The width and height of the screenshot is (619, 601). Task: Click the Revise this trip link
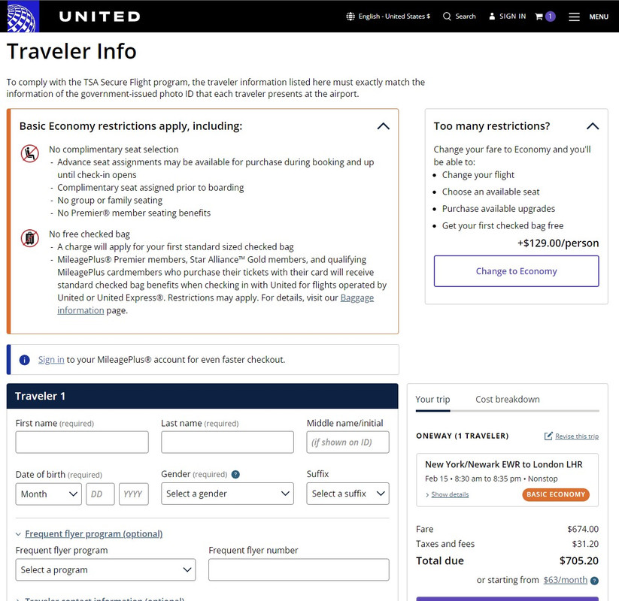(577, 436)
